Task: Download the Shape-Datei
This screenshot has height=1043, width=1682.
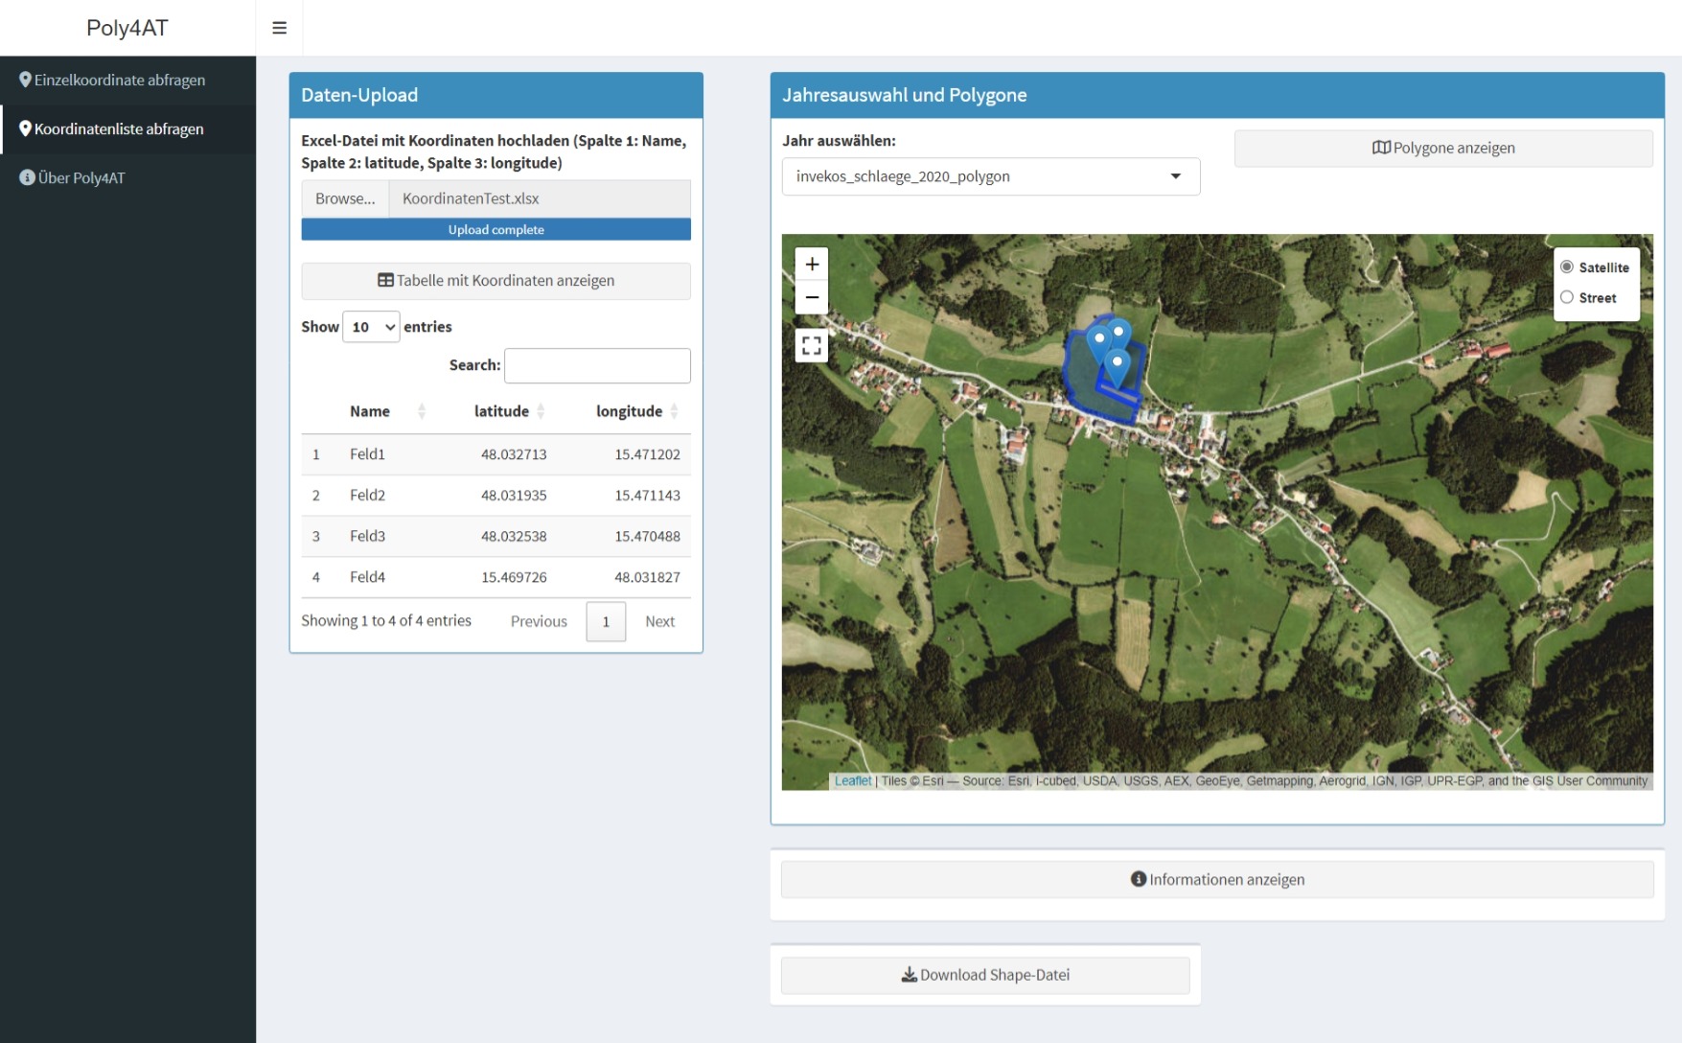Action: point(985,975)
